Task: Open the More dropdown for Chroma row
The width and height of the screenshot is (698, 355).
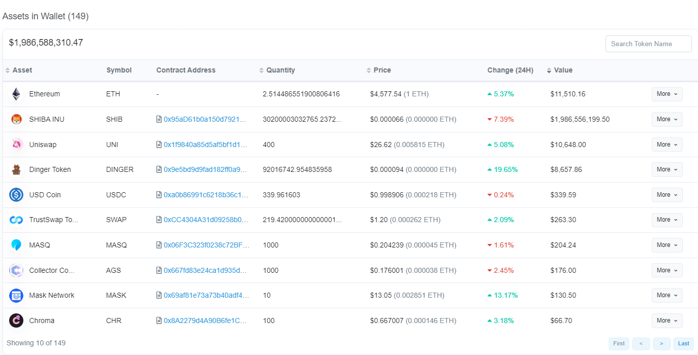Action: [667, 321]
